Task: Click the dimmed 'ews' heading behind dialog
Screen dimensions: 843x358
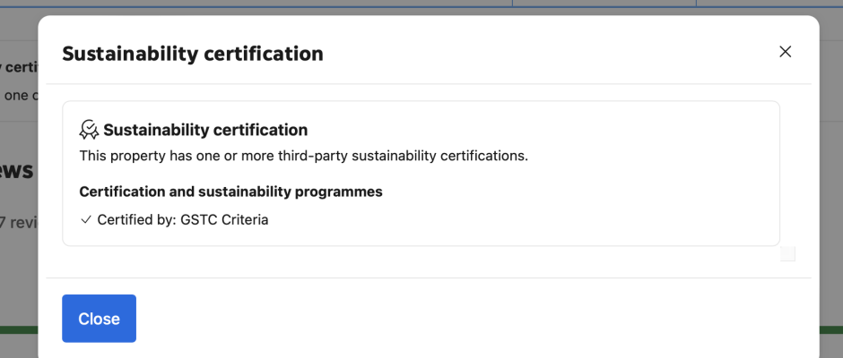Action: tap(18, 171)
